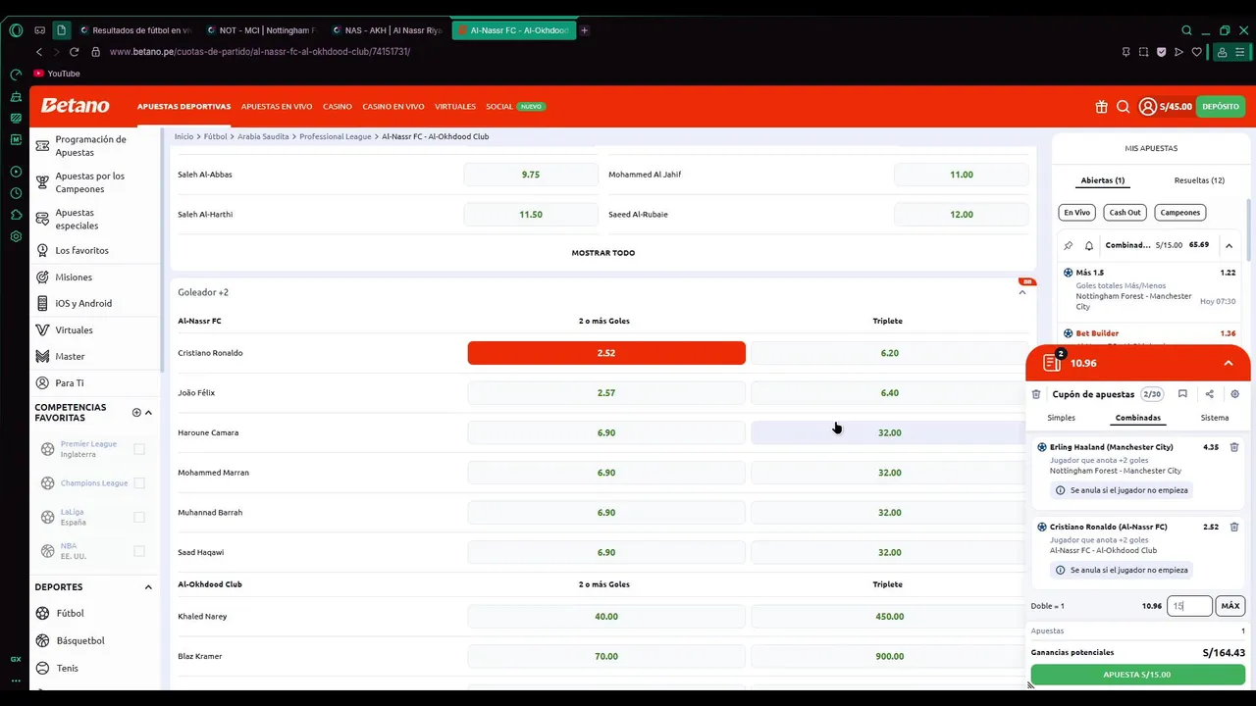Image resolution: width=1256 pixels, height=706 pixels.
Task: Open browser search tabs magnifier icon
Action: click(x=1186, y=30)
